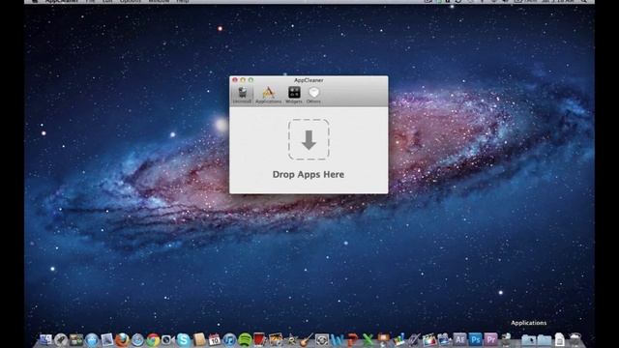Open the Applications folder stack in dock
619x348 pixels.
529,340
